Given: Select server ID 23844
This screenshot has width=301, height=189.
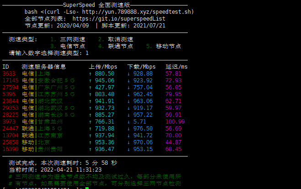Looking at the screenshot, I should 11,101.
